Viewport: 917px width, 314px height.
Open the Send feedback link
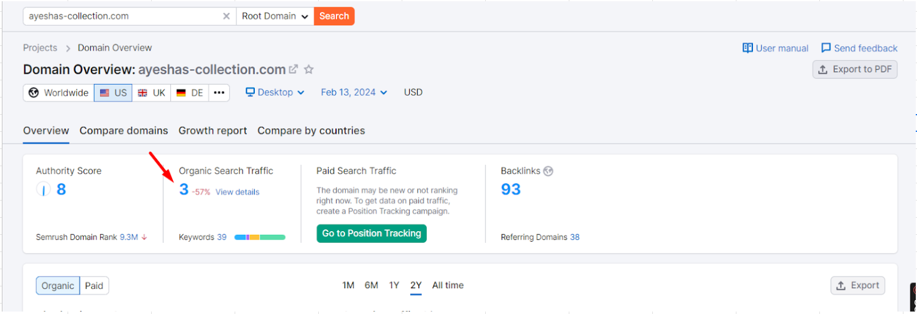click(x=859, y=48)
